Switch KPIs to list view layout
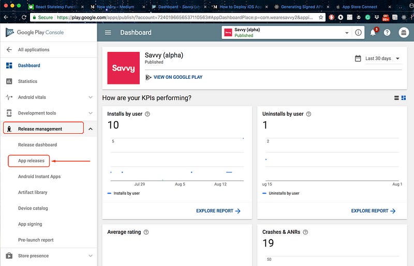This screenshot has width=414, height=266. coord(396,98)
